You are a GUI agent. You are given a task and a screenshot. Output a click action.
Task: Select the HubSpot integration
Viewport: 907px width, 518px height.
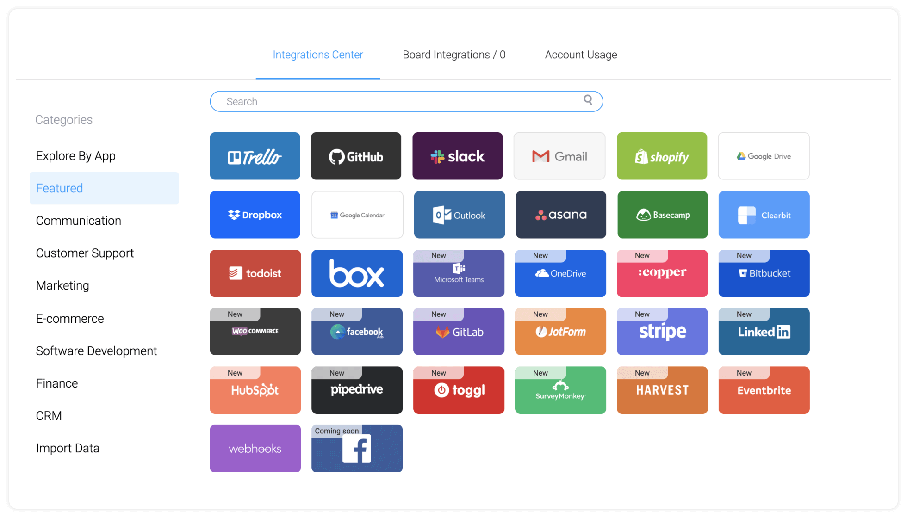tap(255, 388)
